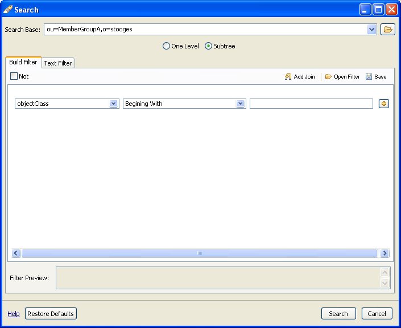The width and height of the screenshot is (401, 328).
Task: Switch to the Text Filter tab
Action: (58, 63)
